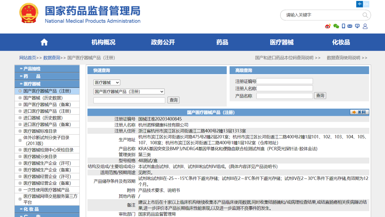Screen dimensions: 385x217
Task: Open 医疗器械标准目录 in sidebar tree
Action: (40, 131)
